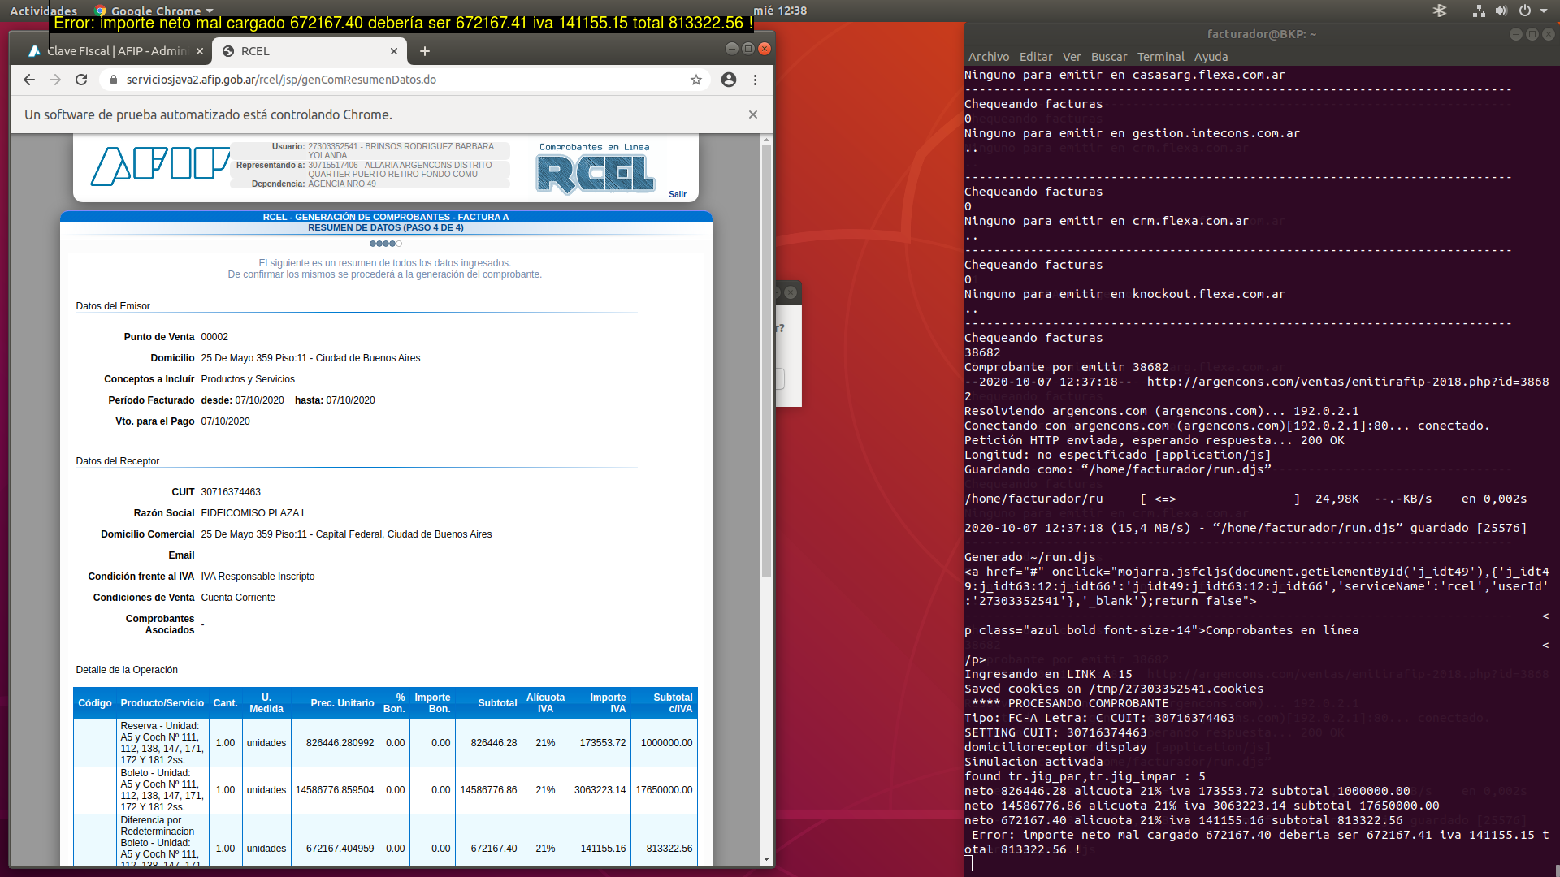
Task: Open Ayuda menu in terminal
Action: click(x=1211, y=57)
